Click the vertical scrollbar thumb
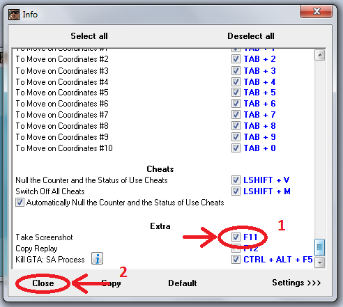The height and width of the screenshot is (307, 343). coord(320,247)
